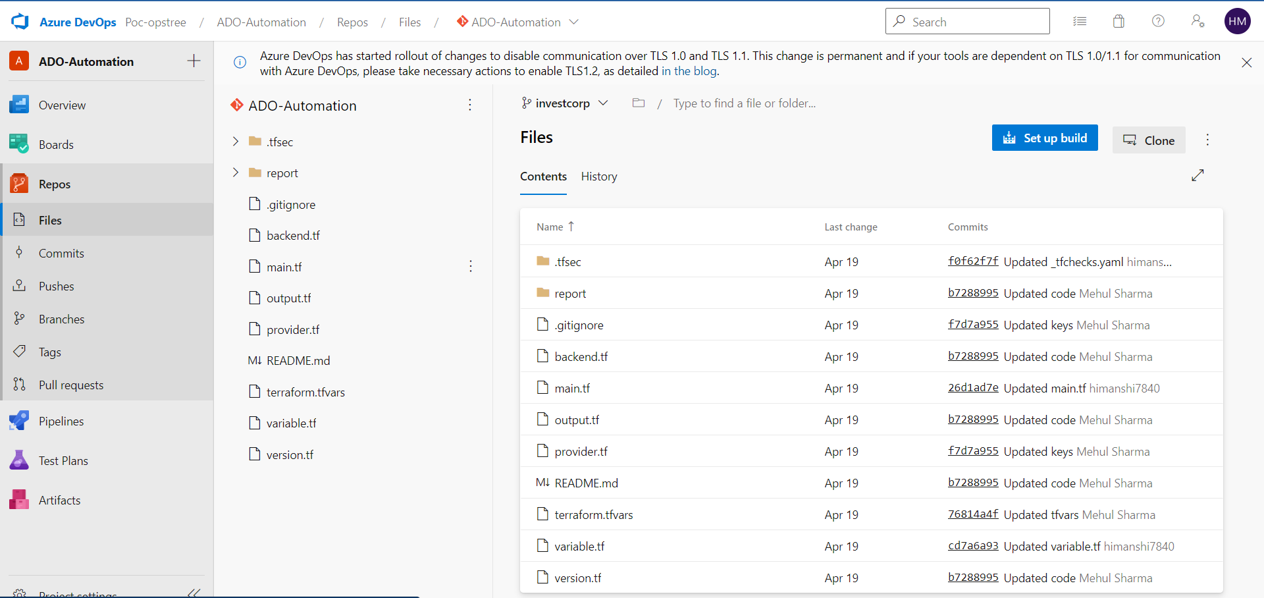Click the Files breadcrumb link
The width and height of the screenshot is (1264, 598).
pyautogui.click(x=409, y=22)
